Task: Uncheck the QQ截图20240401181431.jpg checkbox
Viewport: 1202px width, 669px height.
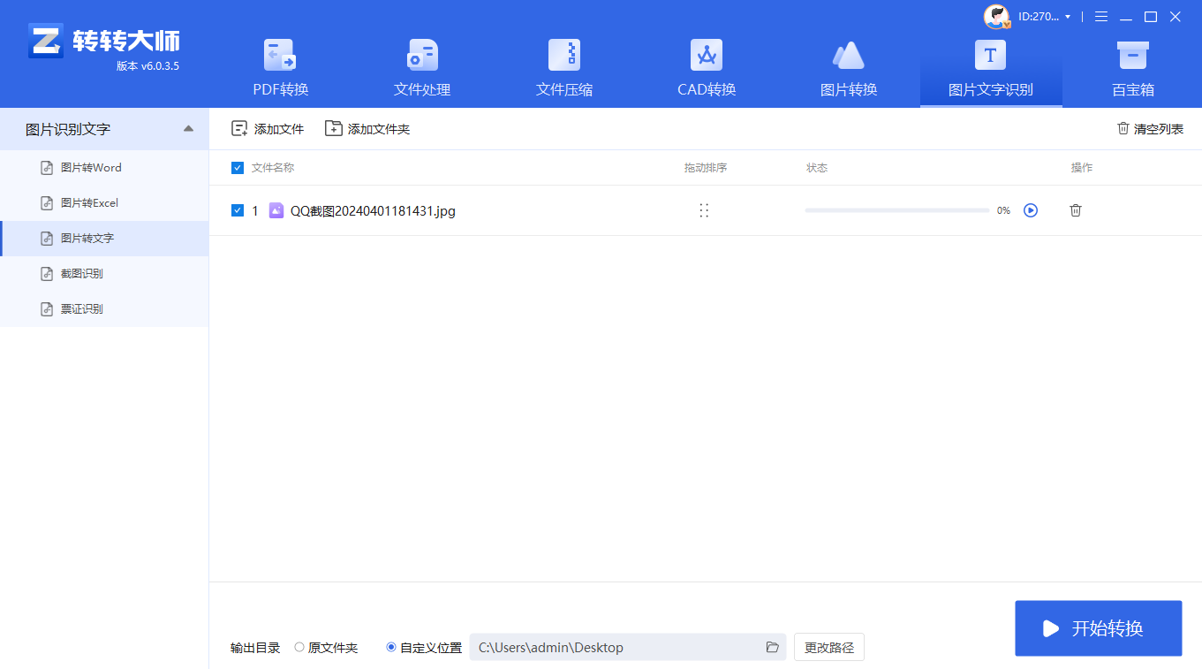Action: pos(238,210)
